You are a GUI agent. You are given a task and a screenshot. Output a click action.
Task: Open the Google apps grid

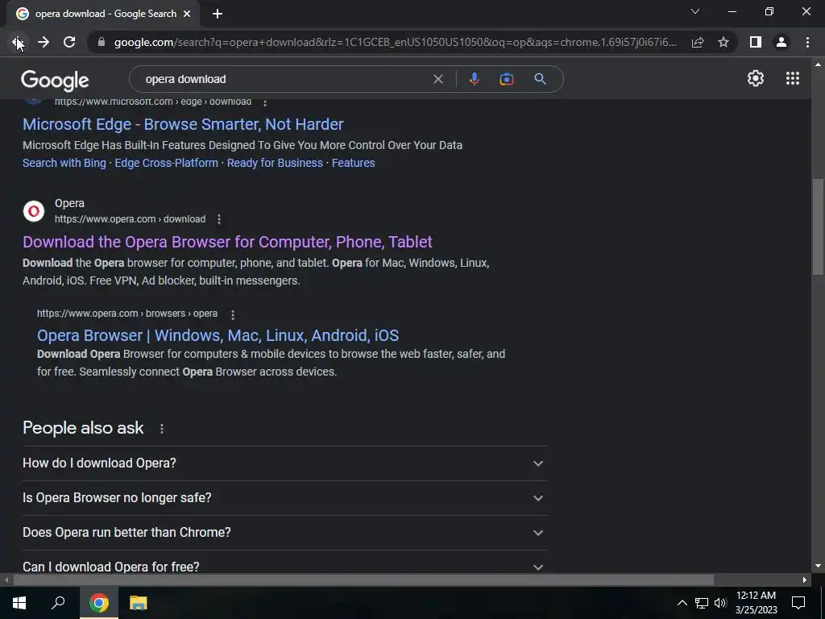793,78
